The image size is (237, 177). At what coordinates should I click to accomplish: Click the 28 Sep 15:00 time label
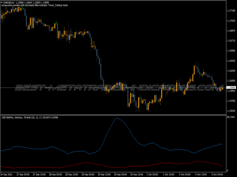coord(71,174)
